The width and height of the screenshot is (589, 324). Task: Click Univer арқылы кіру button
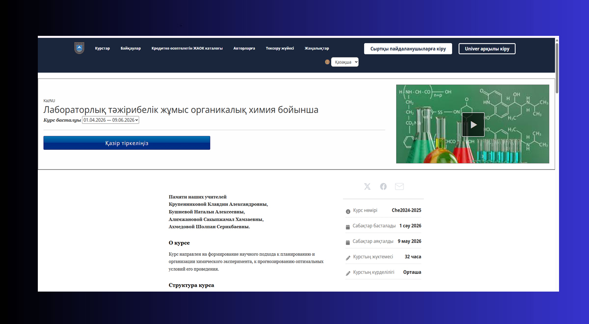(487, 49)
